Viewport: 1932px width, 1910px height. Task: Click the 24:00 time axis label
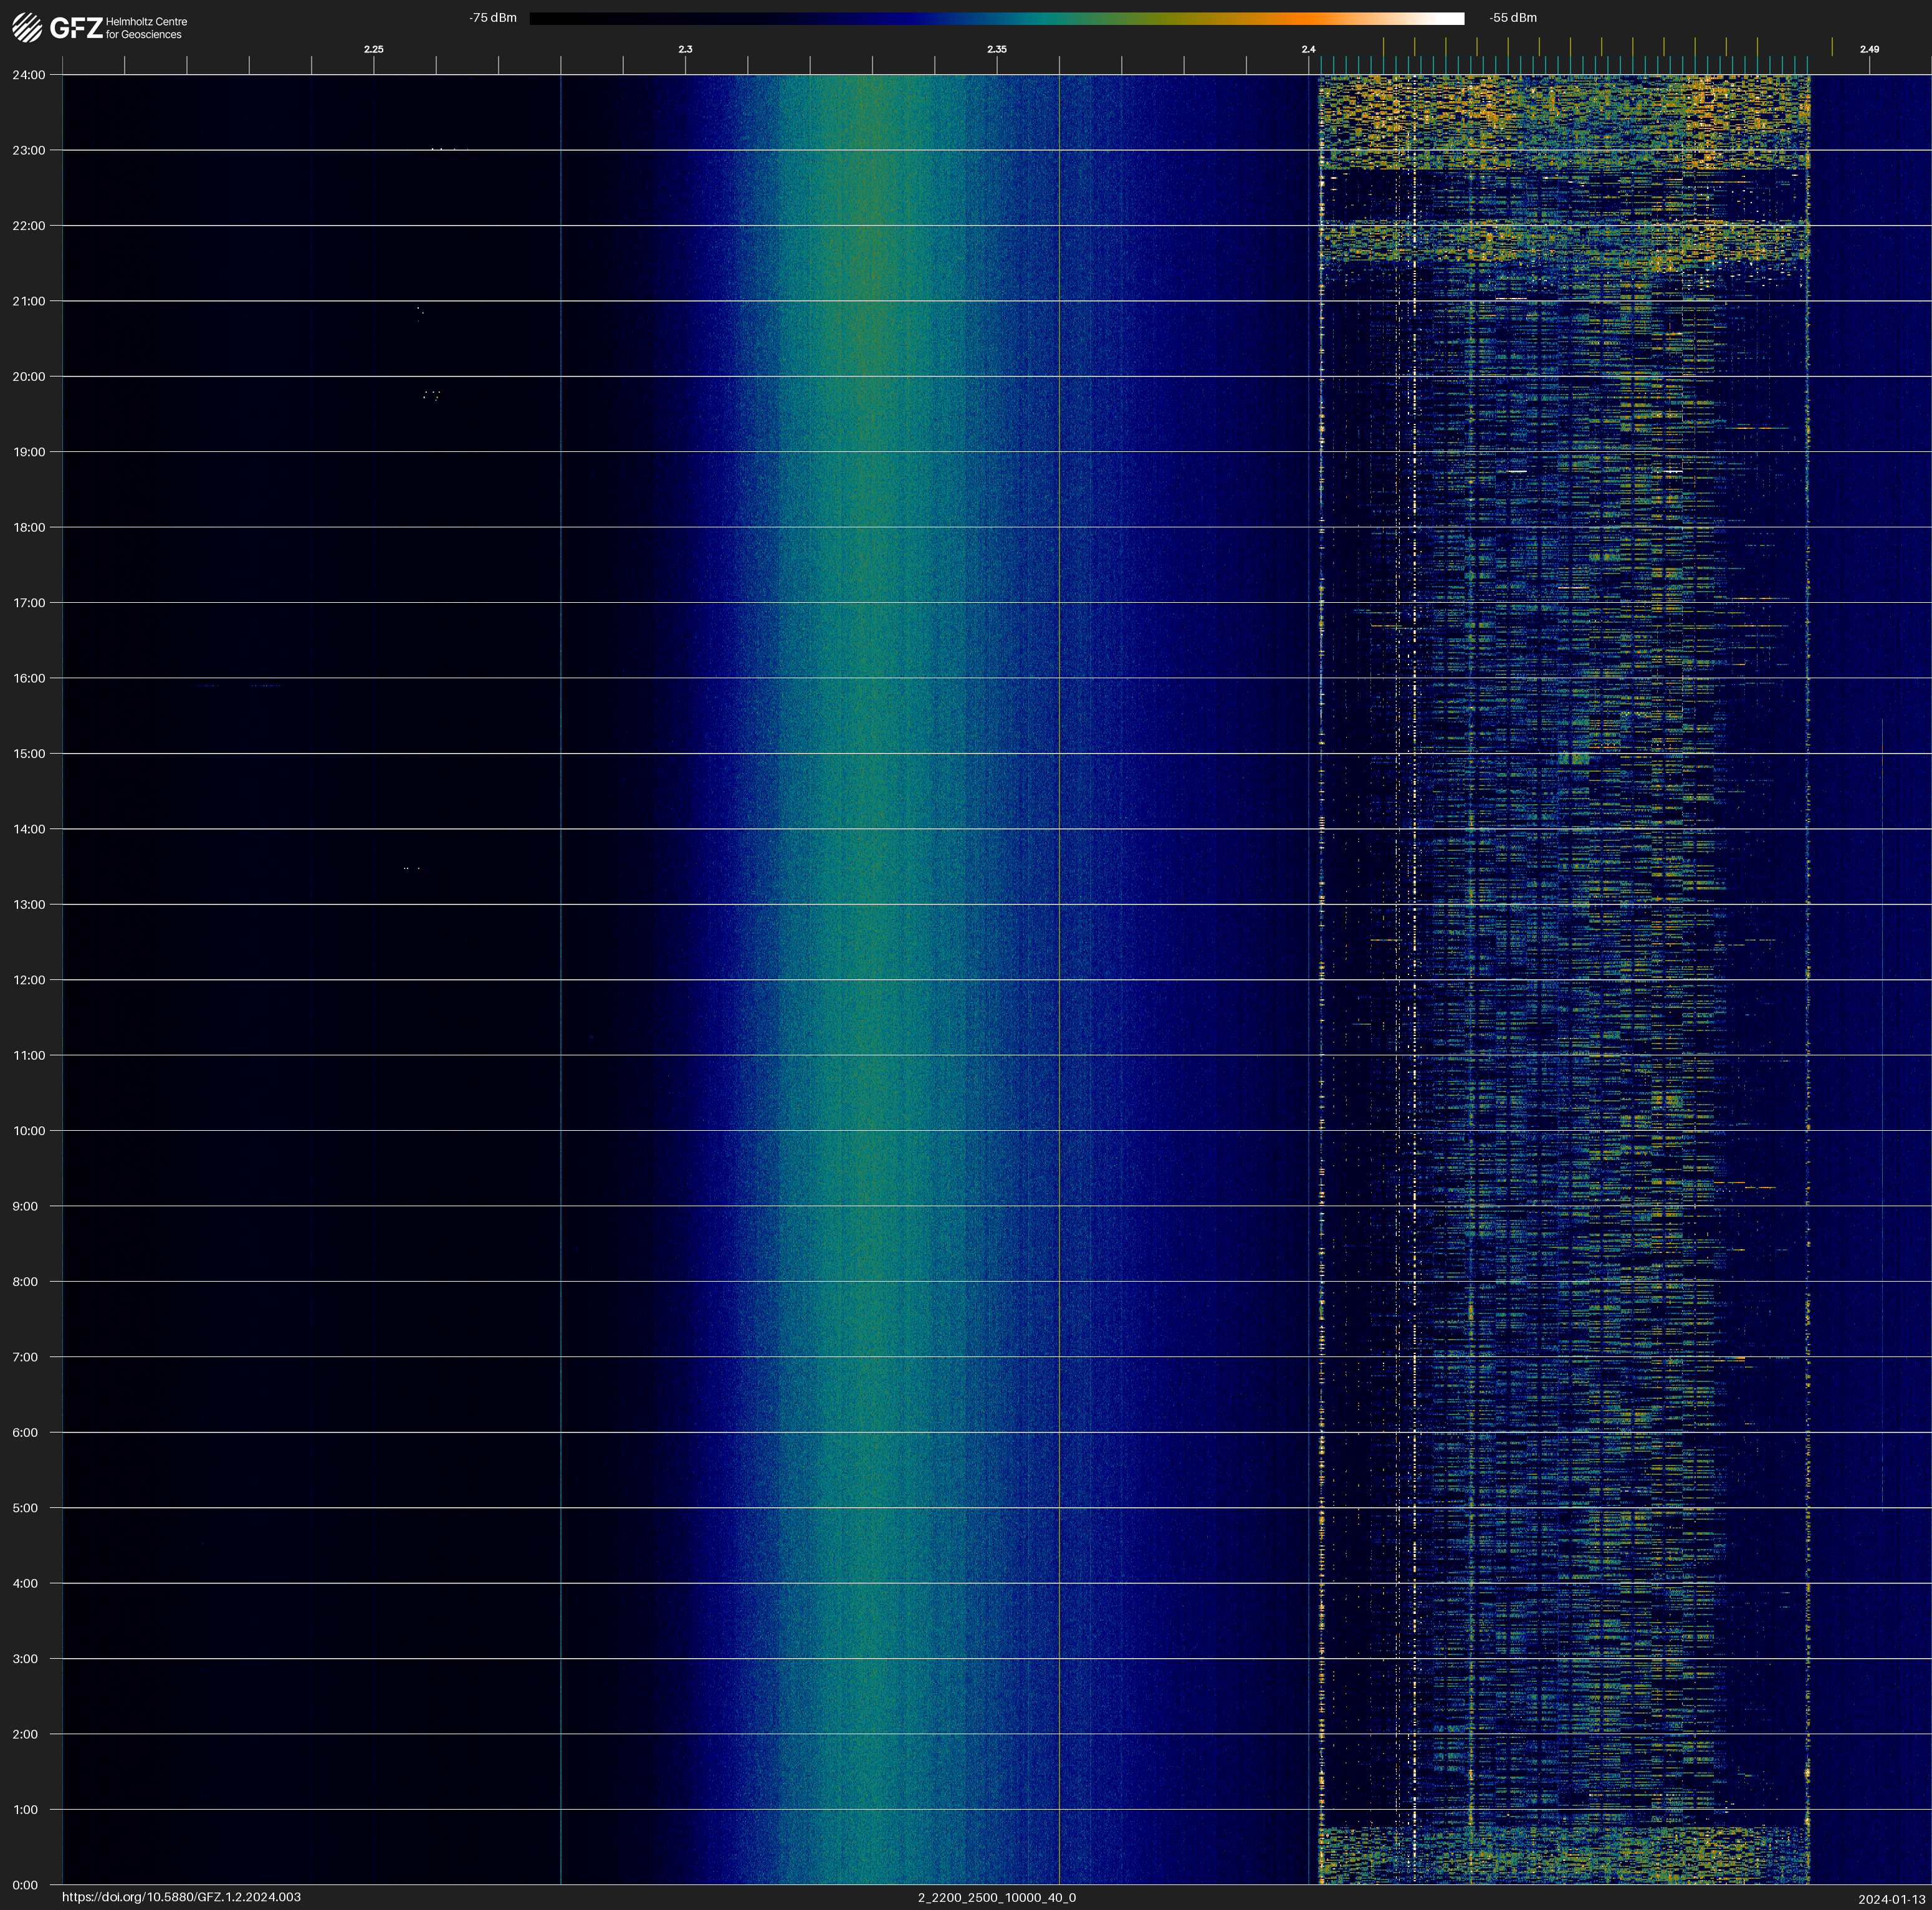(28, 75)
